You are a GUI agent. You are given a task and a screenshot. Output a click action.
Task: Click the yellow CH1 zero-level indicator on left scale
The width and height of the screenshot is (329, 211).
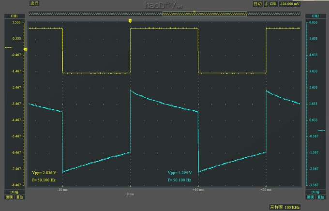click(9, 47)
